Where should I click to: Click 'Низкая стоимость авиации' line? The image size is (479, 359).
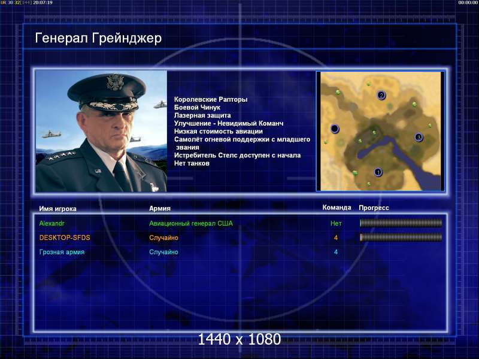219,131
